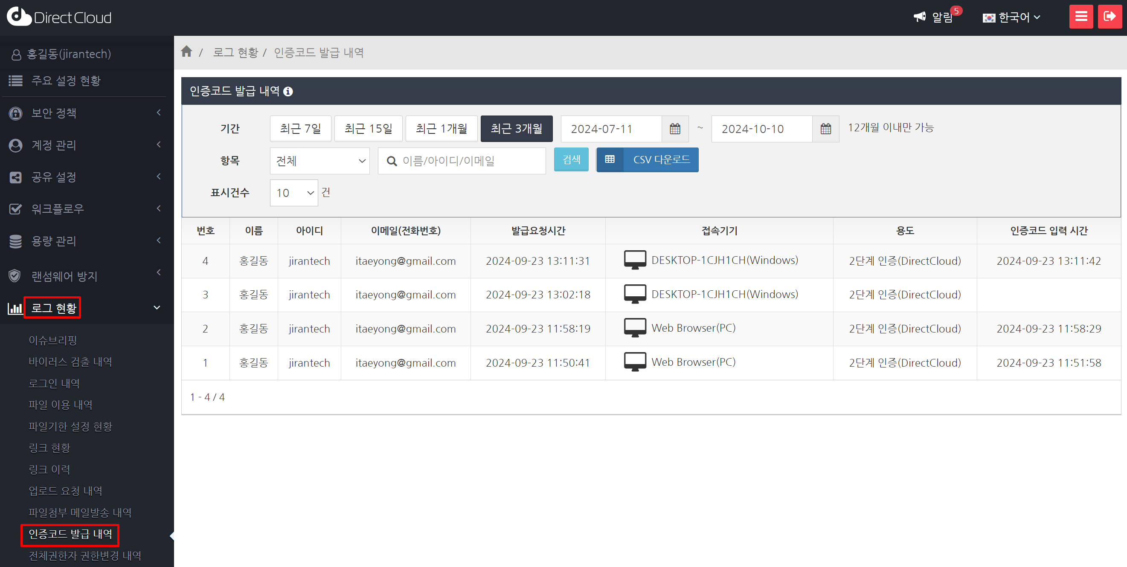
Task: Open the start date calendar picker
Action: 675,129
